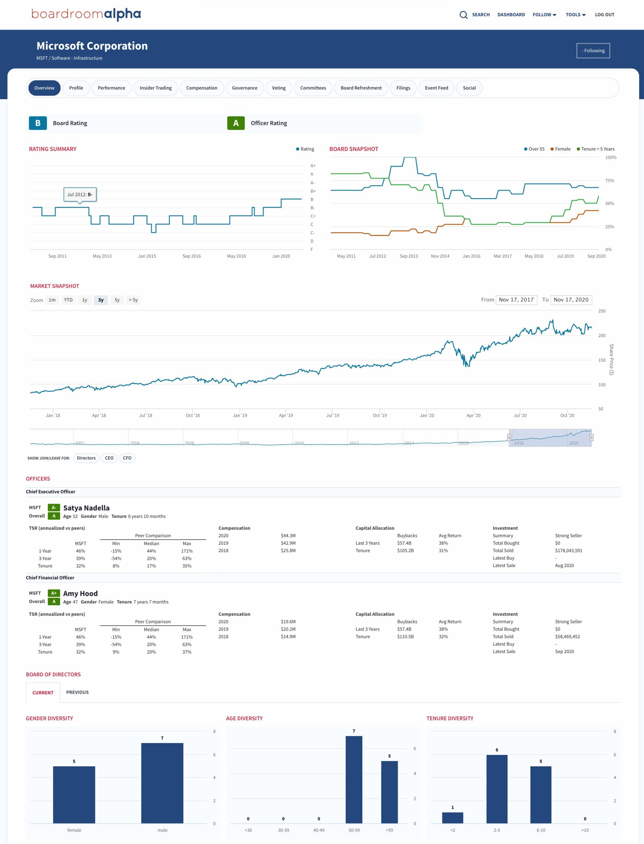Click the Following button
Image resolution: width=644 pixels, height=844 pixels.
pos(593,51)
